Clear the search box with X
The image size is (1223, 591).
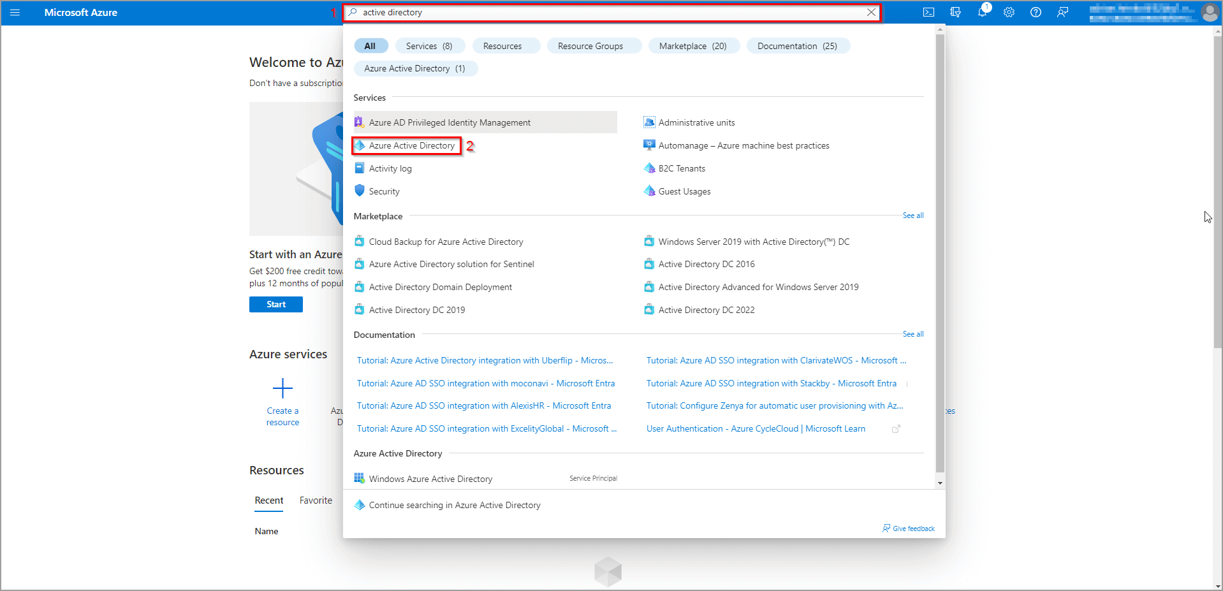coord(871,13)
